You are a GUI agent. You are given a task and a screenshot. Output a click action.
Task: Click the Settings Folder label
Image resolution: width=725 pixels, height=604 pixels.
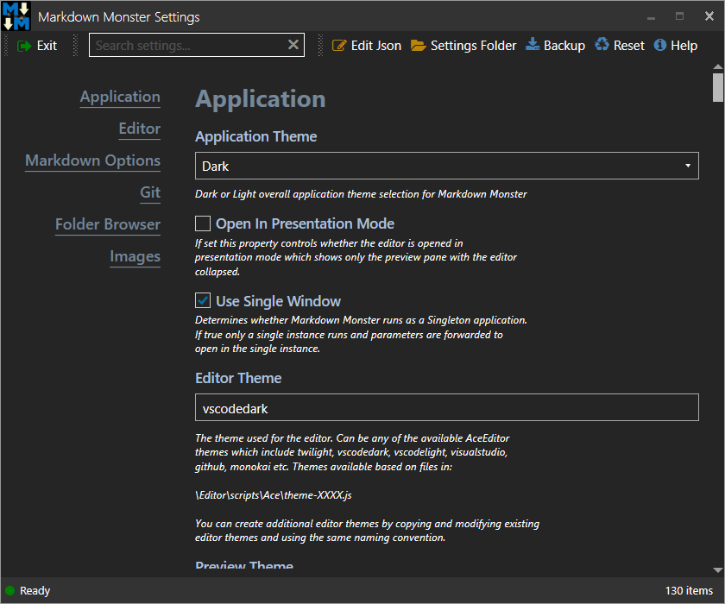[474, 46]
